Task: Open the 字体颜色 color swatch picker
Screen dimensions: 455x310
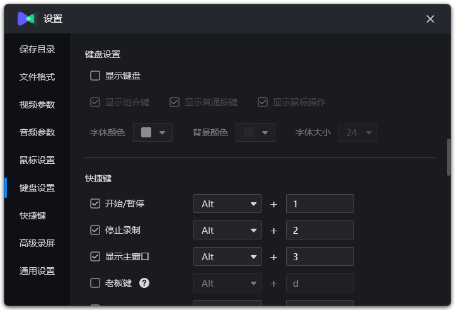Action: click(x=153, y=132)
